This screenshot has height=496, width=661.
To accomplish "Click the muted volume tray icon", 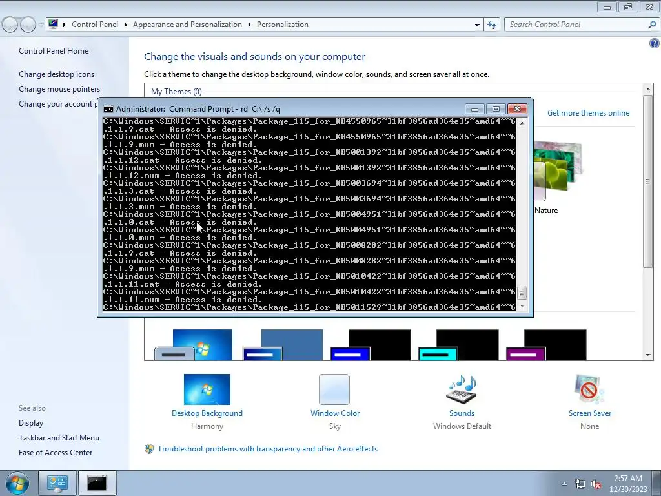I will 596,484.
